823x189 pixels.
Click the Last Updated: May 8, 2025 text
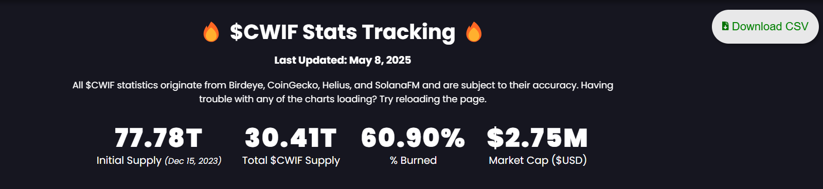coord(343,60)
